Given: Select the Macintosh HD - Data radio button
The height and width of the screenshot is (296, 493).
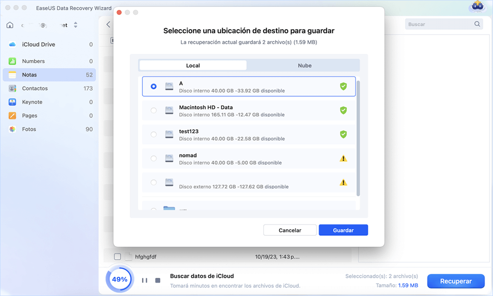Looking at the screenshot, I should (x=154, y=111).
